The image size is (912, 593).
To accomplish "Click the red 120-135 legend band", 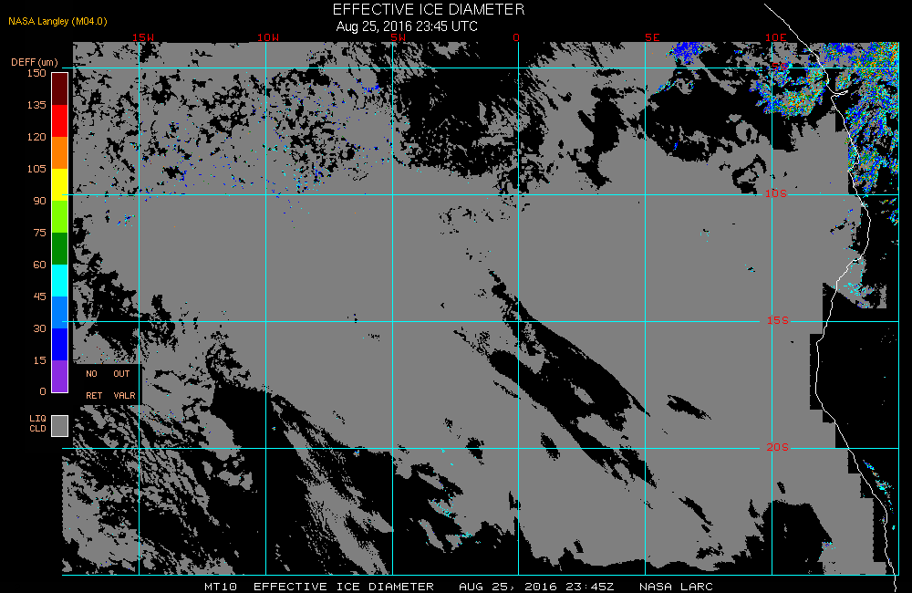I will tap(60, 120).
